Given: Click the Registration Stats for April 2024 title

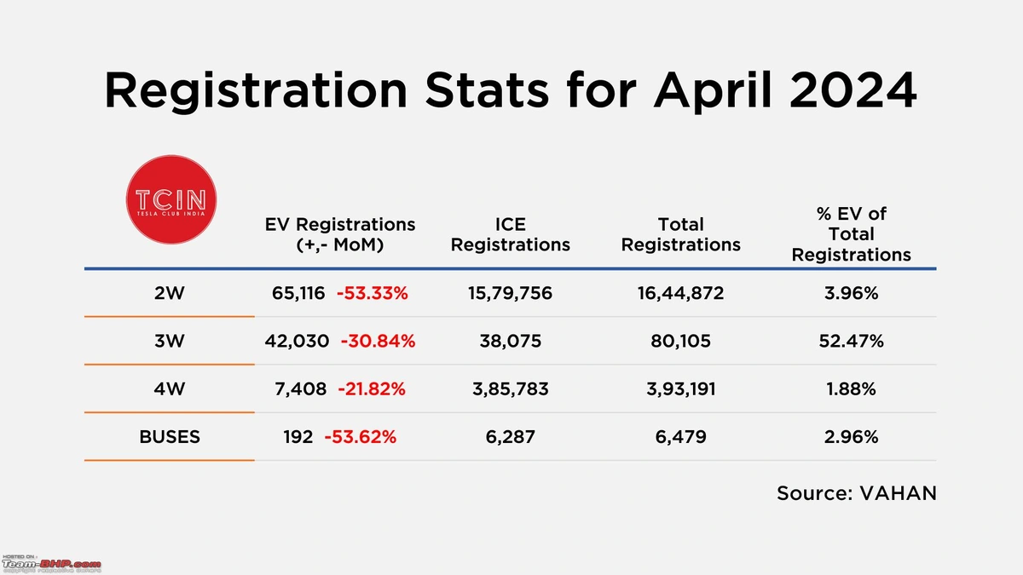Looking at the screenshot, I should (x=511, y=91).
